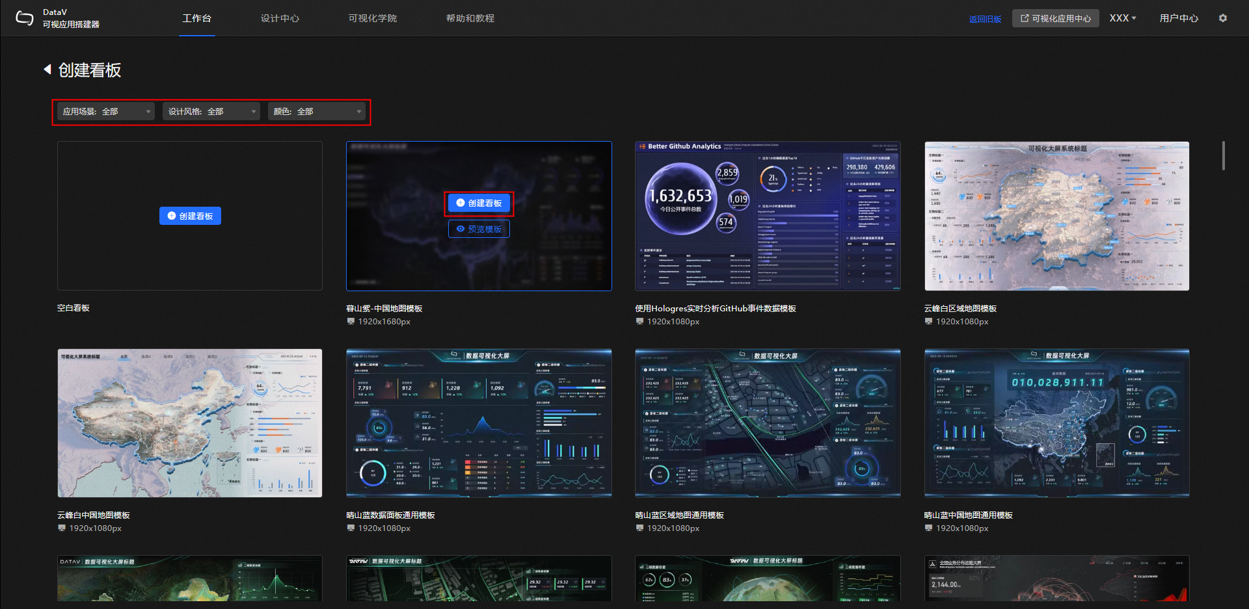Click the 云峰白区域地图模板 title
The width and height of the screenshot is (1249, 609).
pos(960,309)
